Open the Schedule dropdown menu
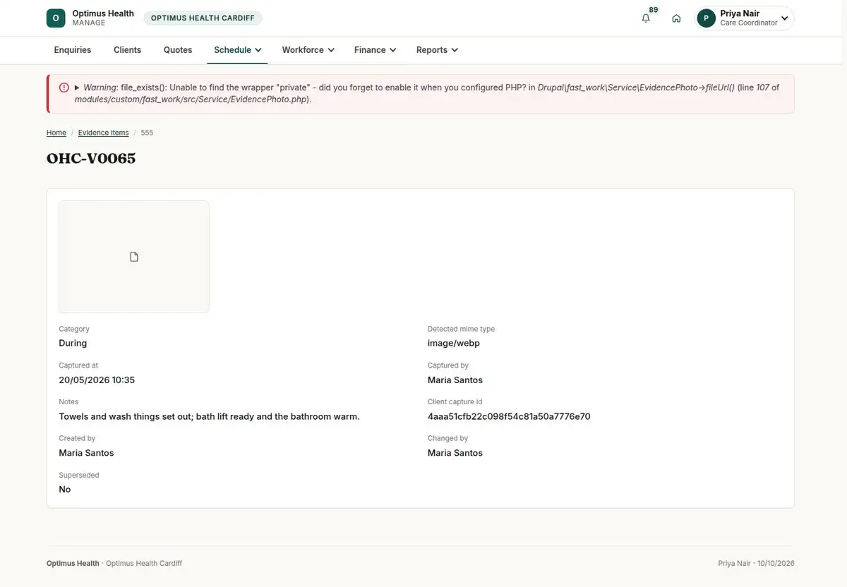The height and width of the screenshot is (587, 847). tap(238, 50)
